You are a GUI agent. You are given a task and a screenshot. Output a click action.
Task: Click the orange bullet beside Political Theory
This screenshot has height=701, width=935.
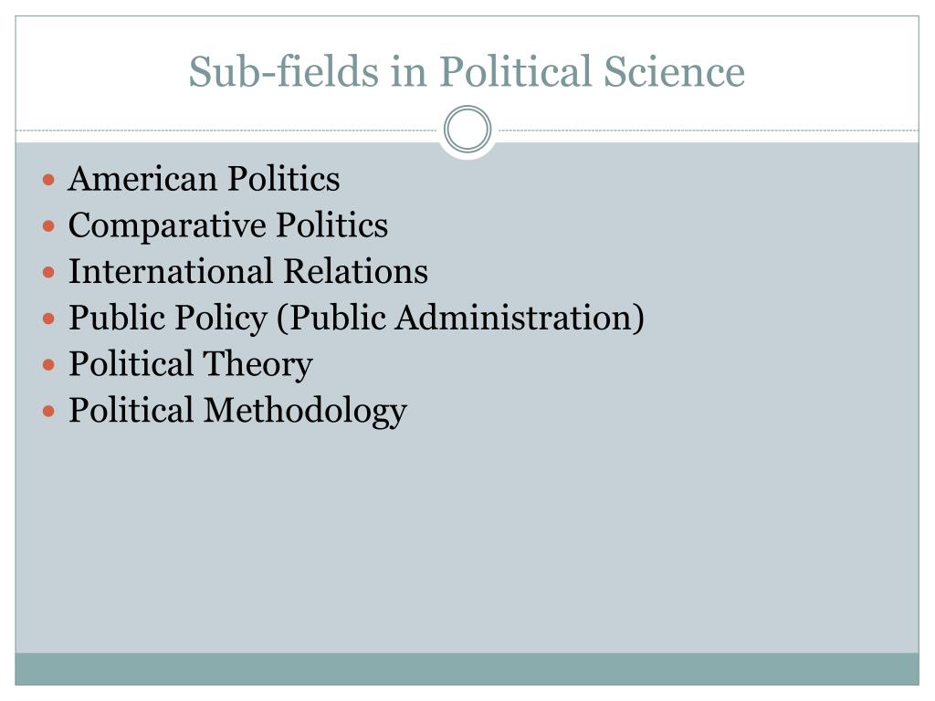coord(49,365)
